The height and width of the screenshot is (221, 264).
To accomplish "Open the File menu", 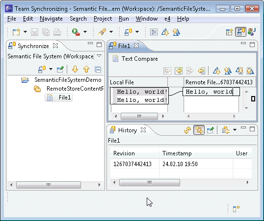I will click(x=12, y=19).
